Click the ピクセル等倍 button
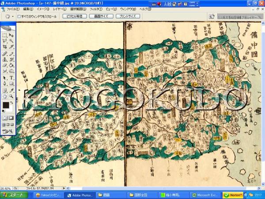The image size is (265, 199). 75,16
